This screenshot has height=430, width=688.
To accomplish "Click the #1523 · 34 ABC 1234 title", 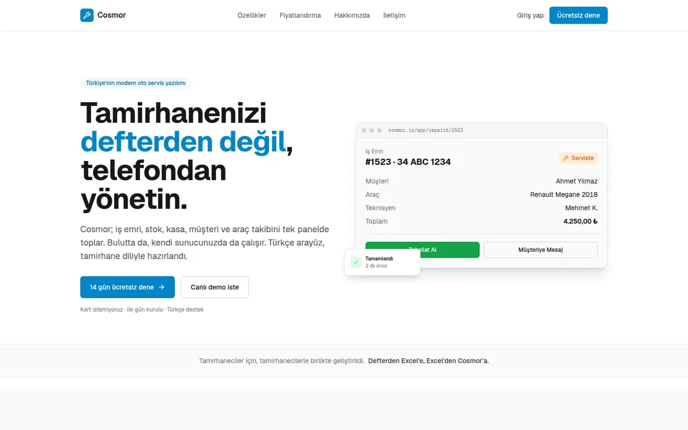I will click(x=408, y=162).
